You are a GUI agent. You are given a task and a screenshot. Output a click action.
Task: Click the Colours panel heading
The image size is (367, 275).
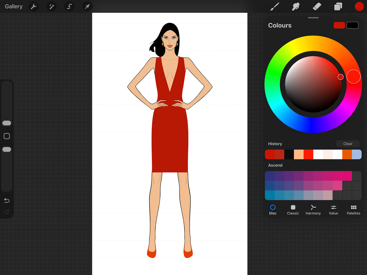[280, 25]
